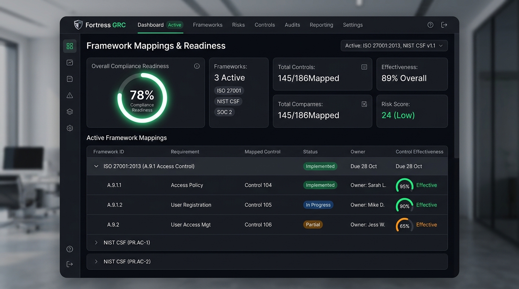Open the Settings tab in top navigation
The width and height of the screenshot is (519, 289).
[x=353, y=25]
